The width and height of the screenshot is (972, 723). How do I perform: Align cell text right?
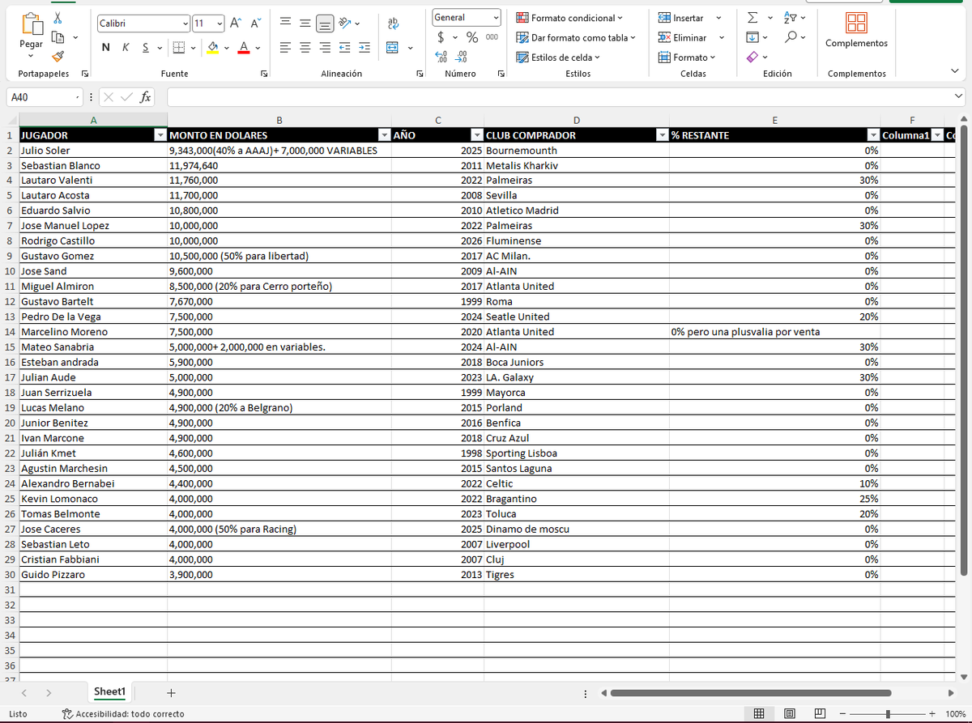pyautogui.click(x=325, y=48)
